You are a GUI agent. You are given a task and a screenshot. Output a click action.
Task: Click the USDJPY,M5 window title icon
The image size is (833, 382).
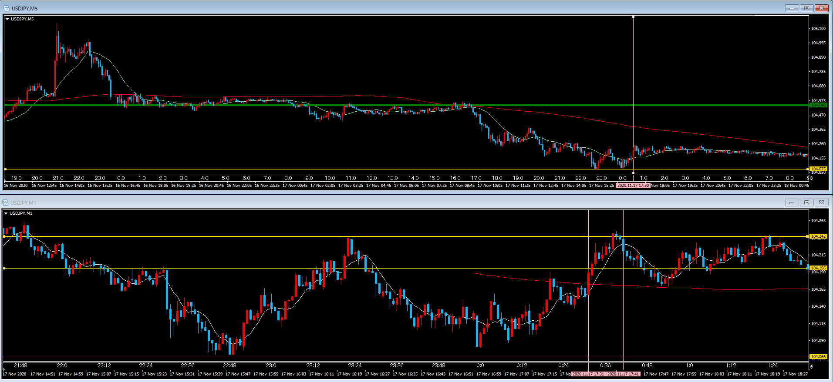6,8
